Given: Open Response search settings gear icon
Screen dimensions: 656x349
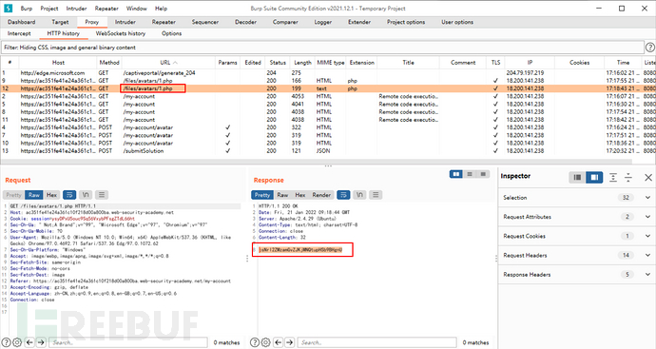Looking at the screenshot, I should [x=265, y=342].
